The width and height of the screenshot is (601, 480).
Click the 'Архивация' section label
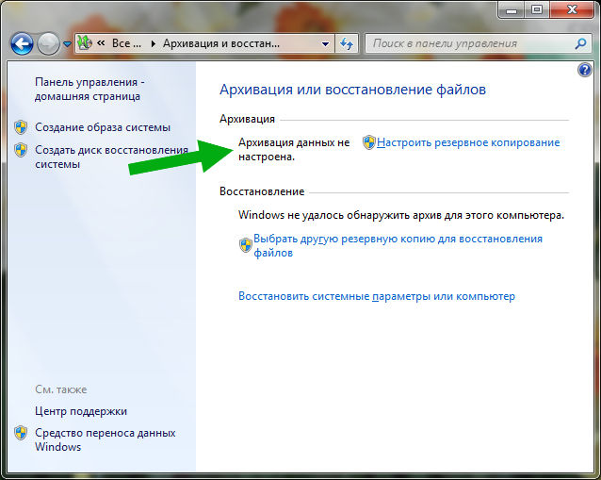click(x=247, y=119)
